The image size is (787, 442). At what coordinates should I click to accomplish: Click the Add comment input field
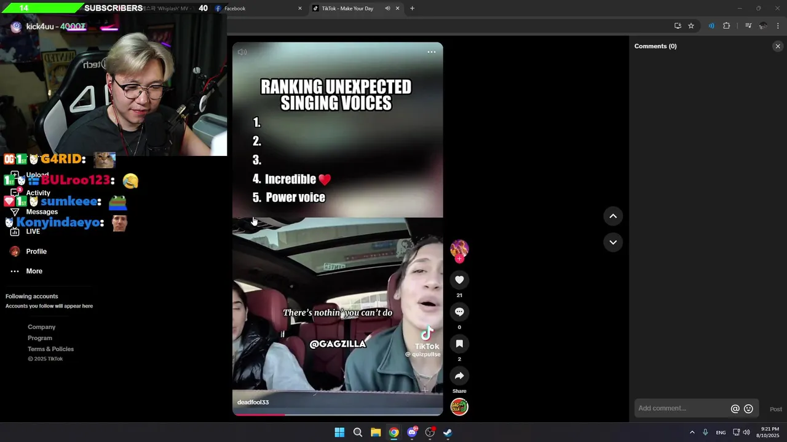coord(681,408)
